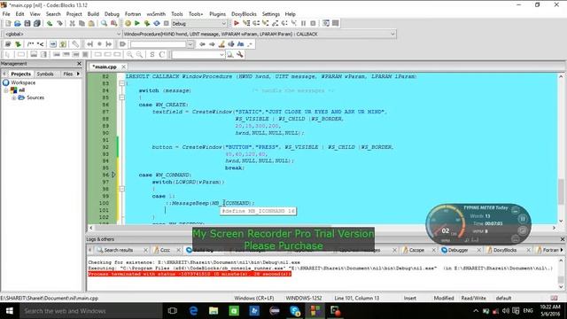Rebuild the project with the blue arrows icon
The width and height of the screenshot is (567, 319).
coord(157,24)
